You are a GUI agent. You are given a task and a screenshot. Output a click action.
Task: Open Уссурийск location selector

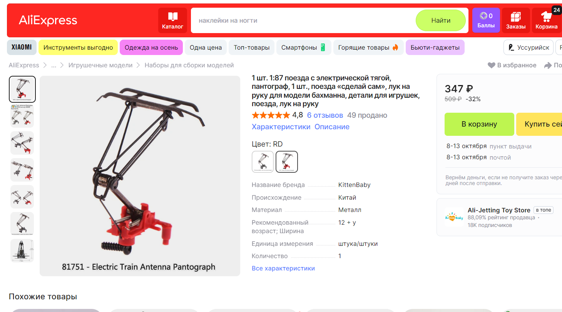tap(529, 48)
